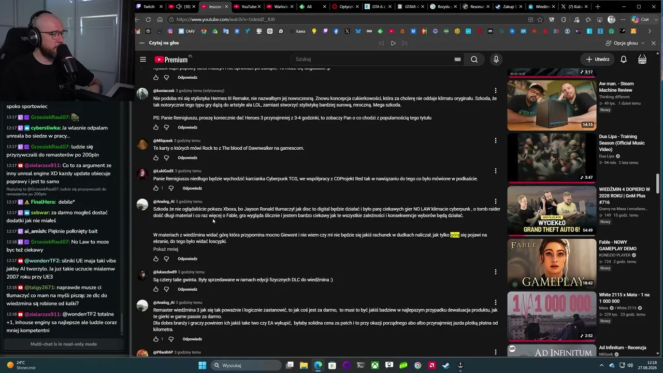
Task: Click the page vertical scrollbar thumb
Action: tap(658, 183)
